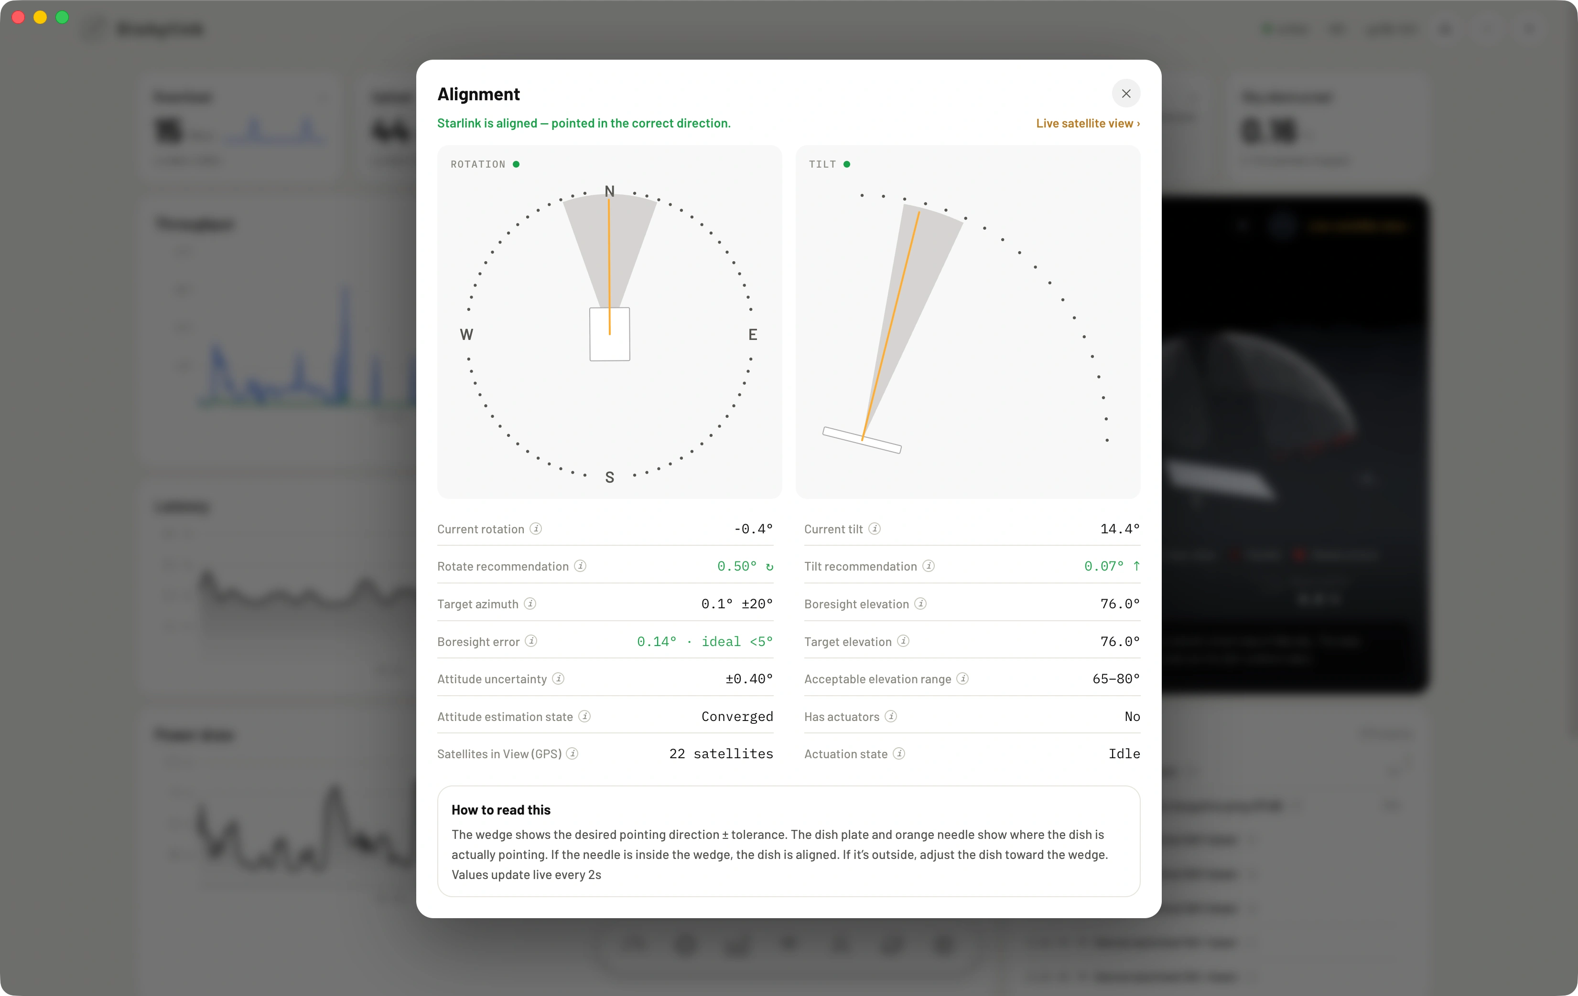Click the green ROTATION status dot
This screenshot has width=1578, height=996.
(517, 164)
